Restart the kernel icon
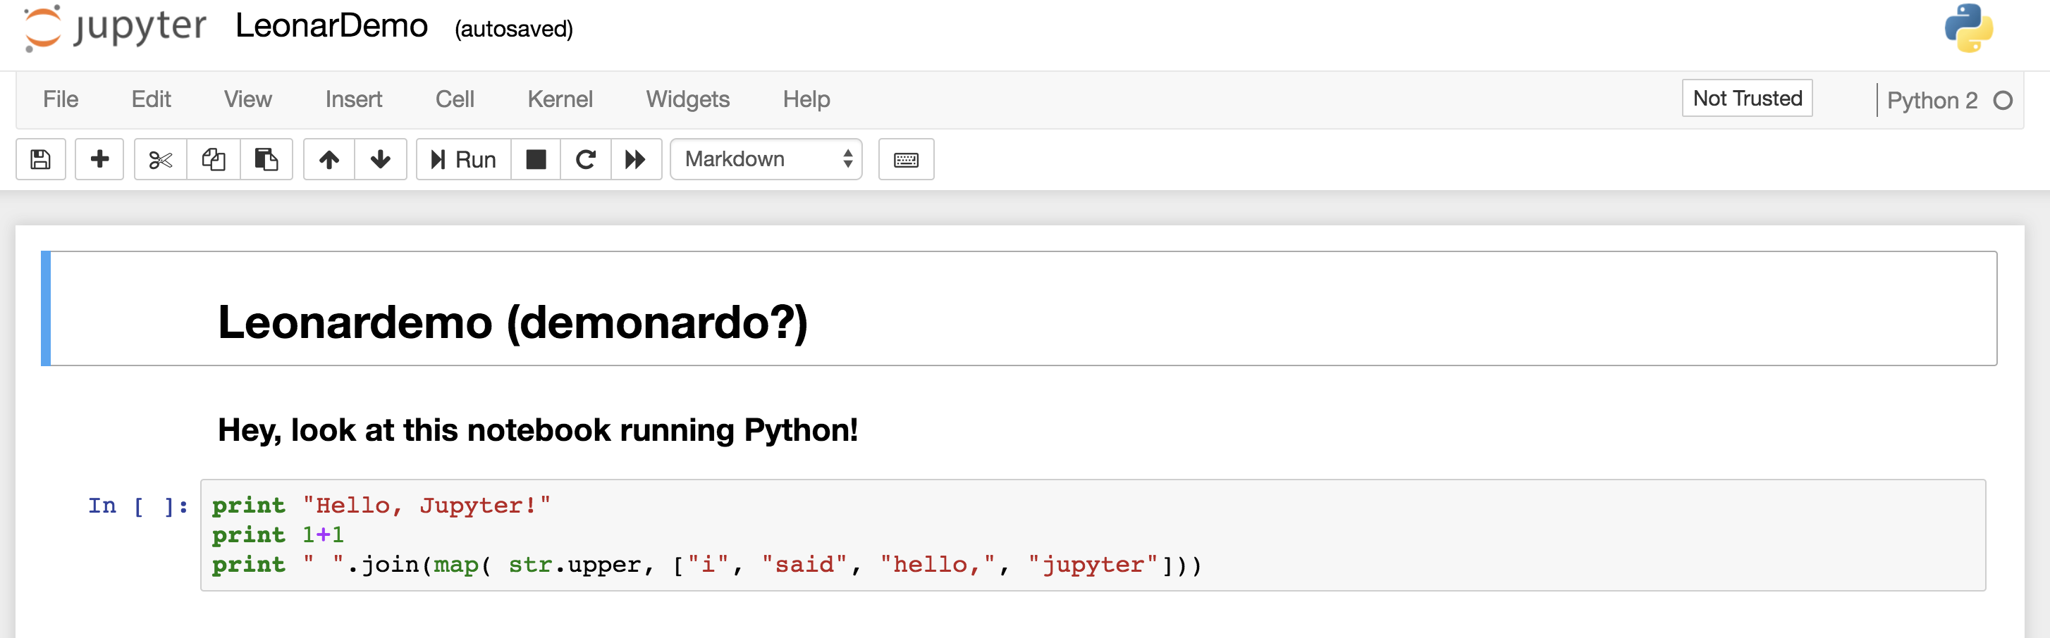 point(586,160)
